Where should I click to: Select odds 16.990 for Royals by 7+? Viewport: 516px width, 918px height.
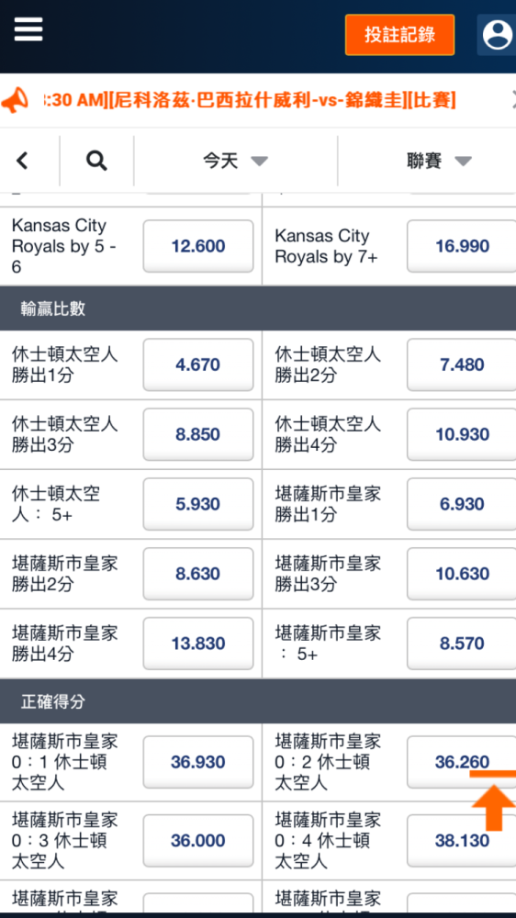(462, 246)
